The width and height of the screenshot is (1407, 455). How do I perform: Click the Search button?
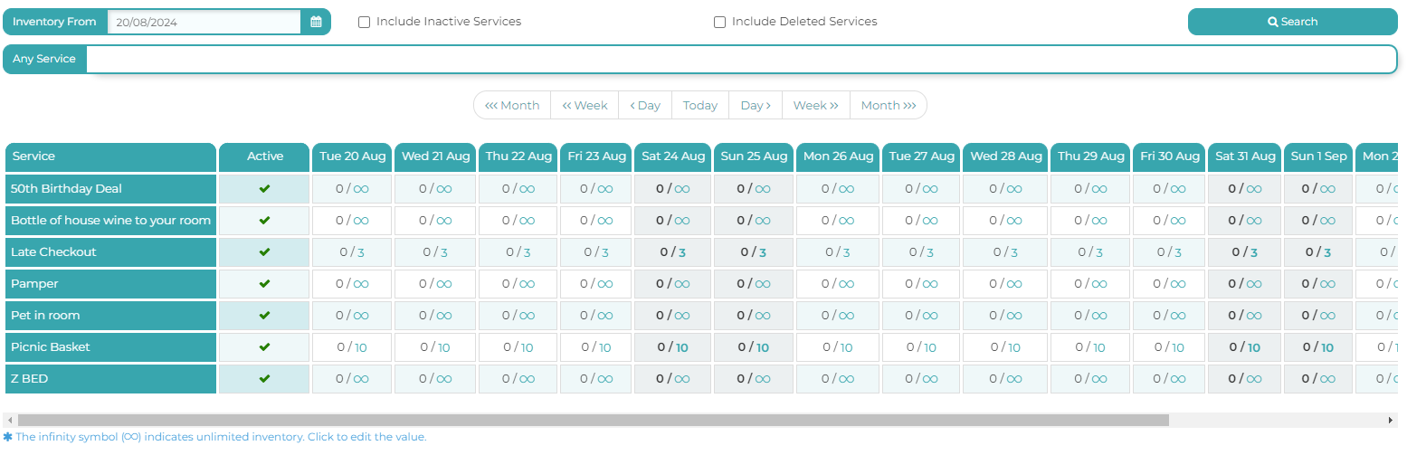(1292, 22)
